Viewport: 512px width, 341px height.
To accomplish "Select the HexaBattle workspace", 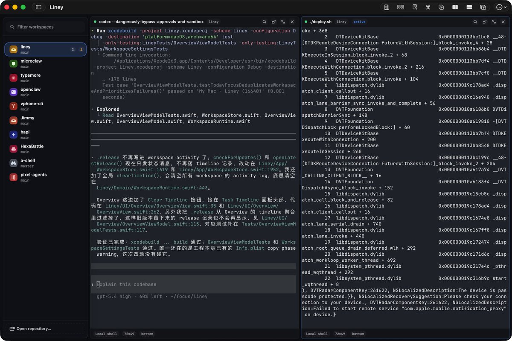I will 45,149.
